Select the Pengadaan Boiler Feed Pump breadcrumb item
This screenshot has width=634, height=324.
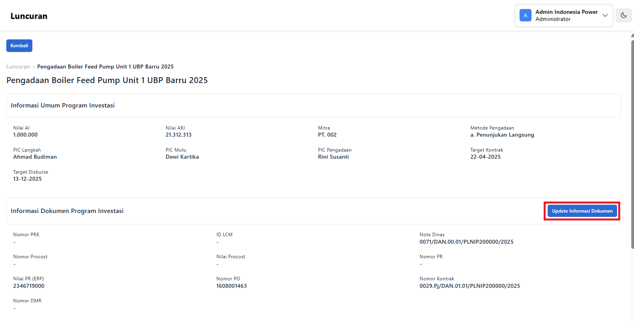[105, 67]
